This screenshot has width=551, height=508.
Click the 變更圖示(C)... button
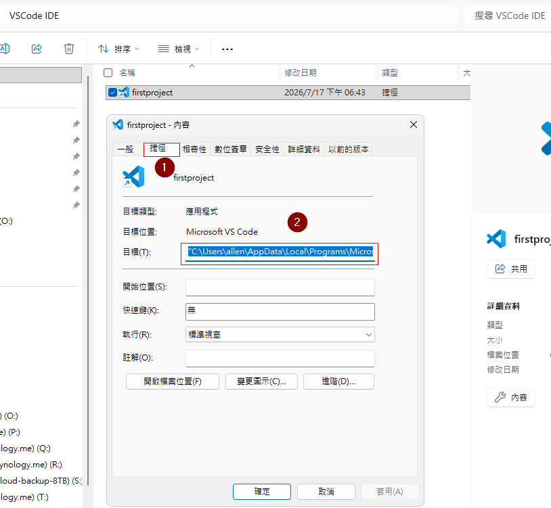point(261,382)
